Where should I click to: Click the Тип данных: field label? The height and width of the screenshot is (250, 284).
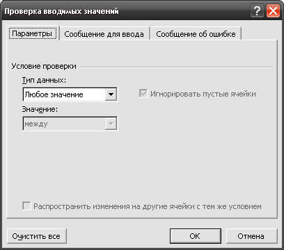(44, 80)
